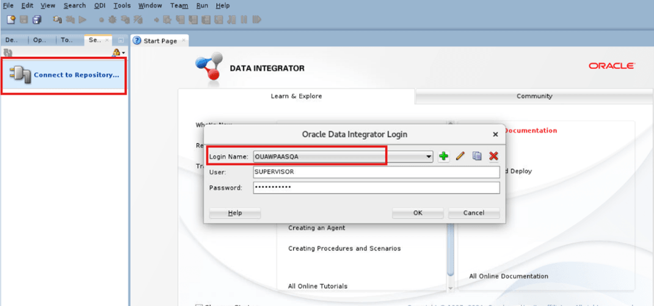Click the Password input field

376,188
